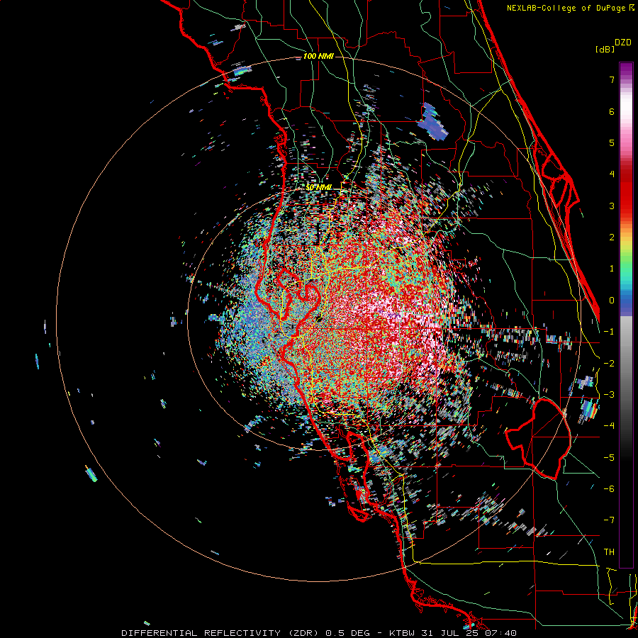Viewport: 638px width, 638px height.
Task: Click the -7 value on the scale
Action: (x=609, y=520)
